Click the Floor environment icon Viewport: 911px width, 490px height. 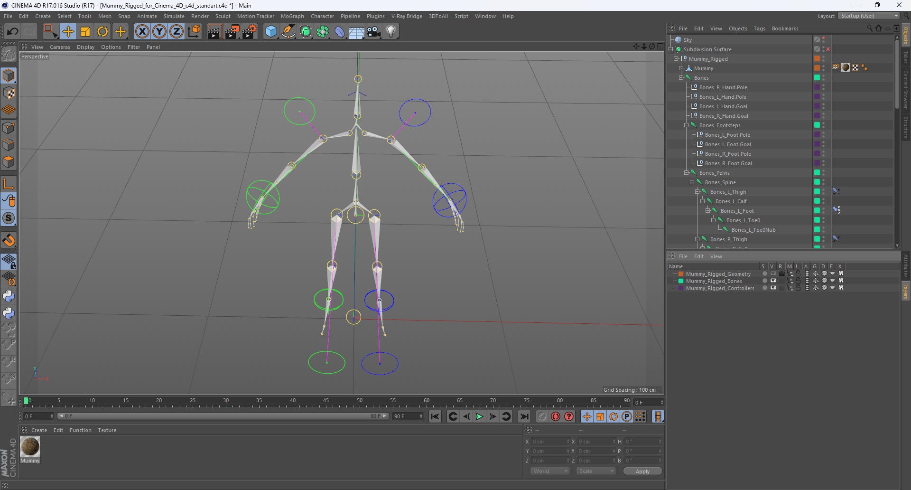pos(357,32)
